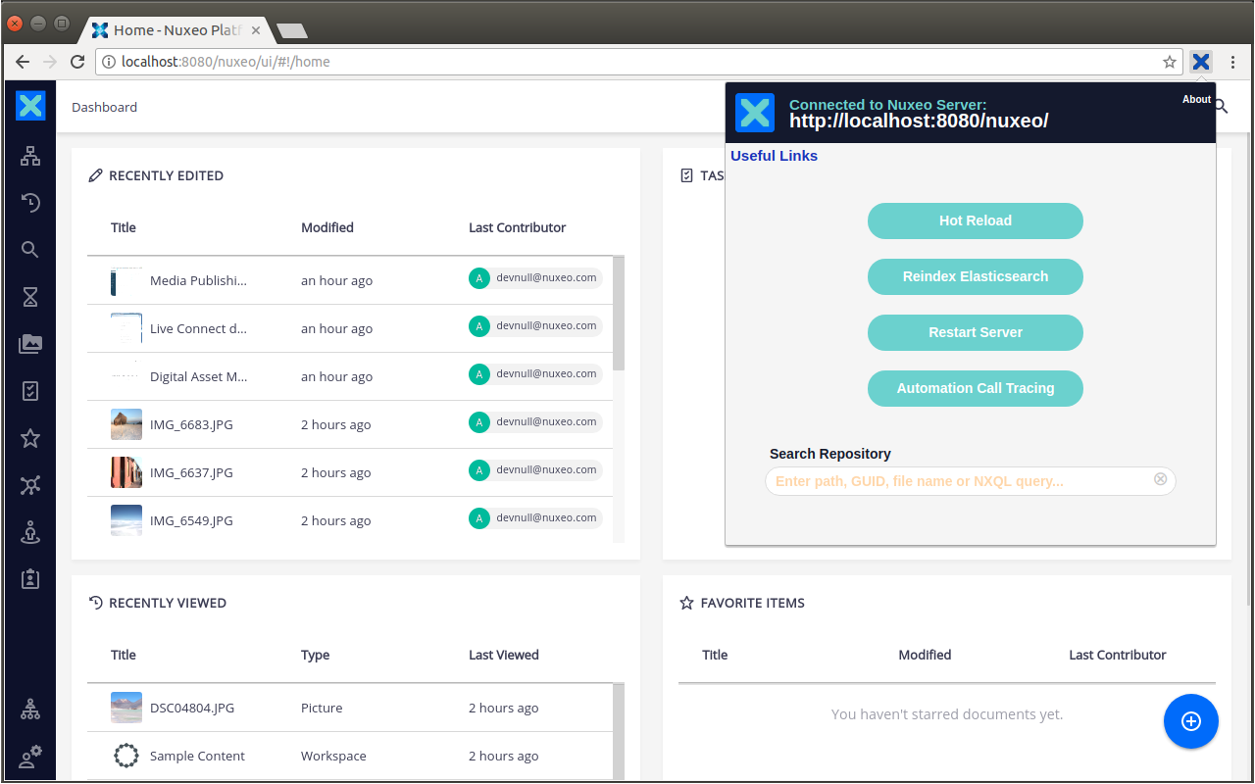Click the Nuxeo logo in the extension popup

coord(755,113)
